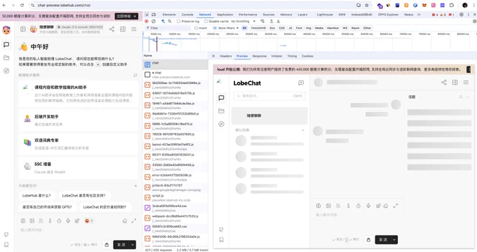The height and width of the screenshot is (252, 477).
Task: Click the share icon in the chat header
Action: (x=112, y=29)
